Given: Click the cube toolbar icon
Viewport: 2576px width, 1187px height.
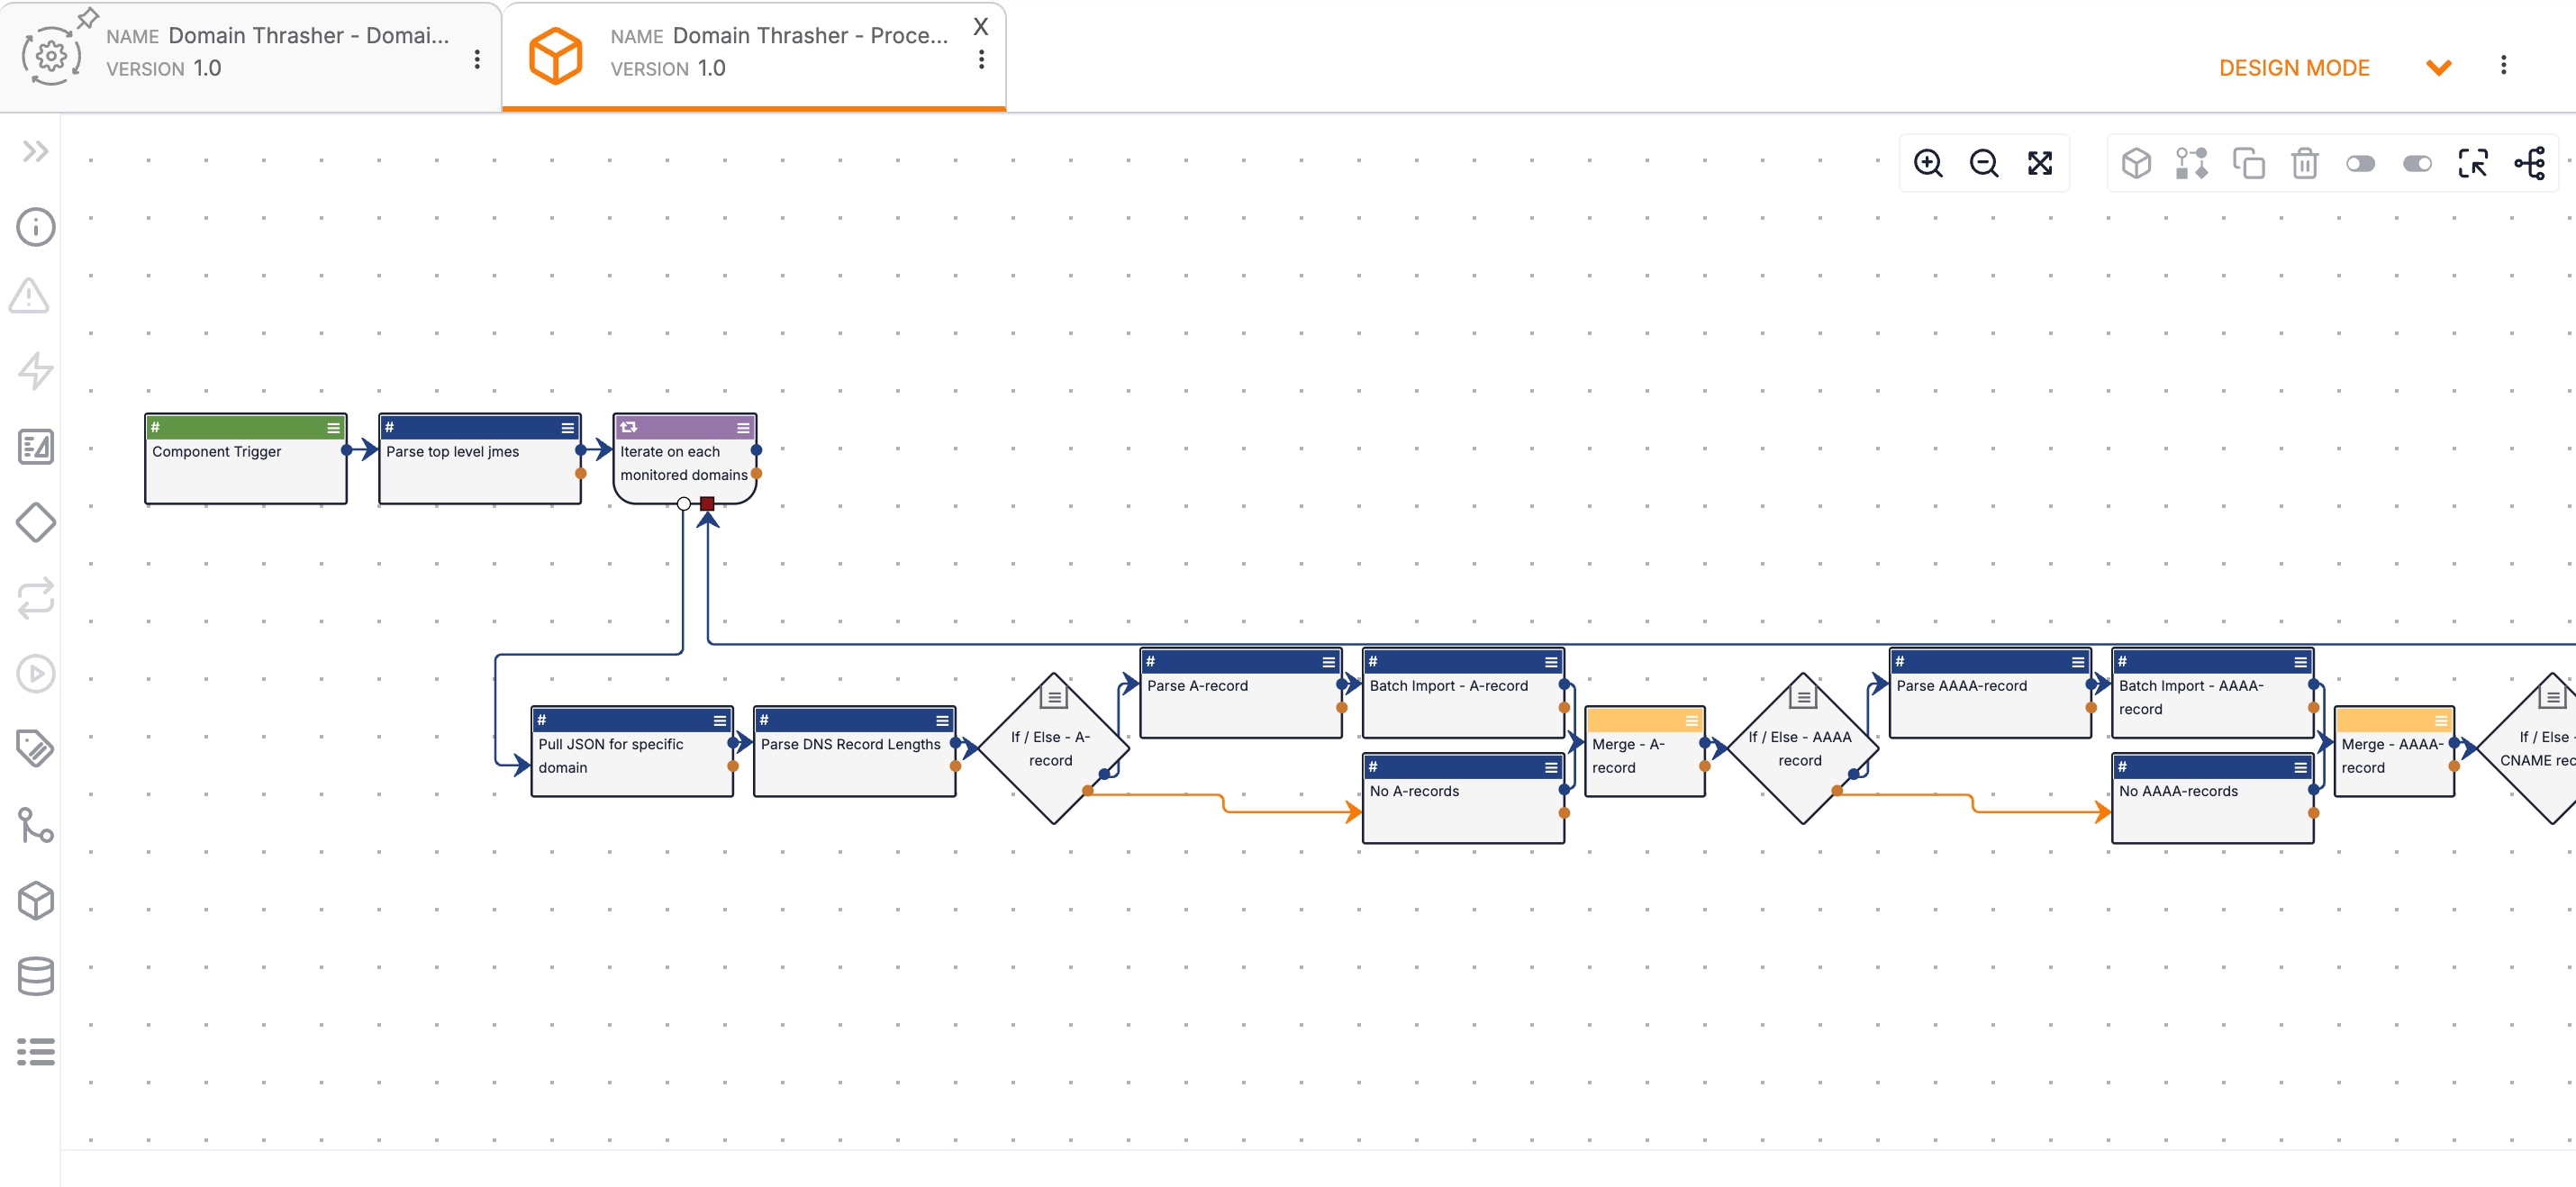Looking at the screenshot, I should 2136,164.
